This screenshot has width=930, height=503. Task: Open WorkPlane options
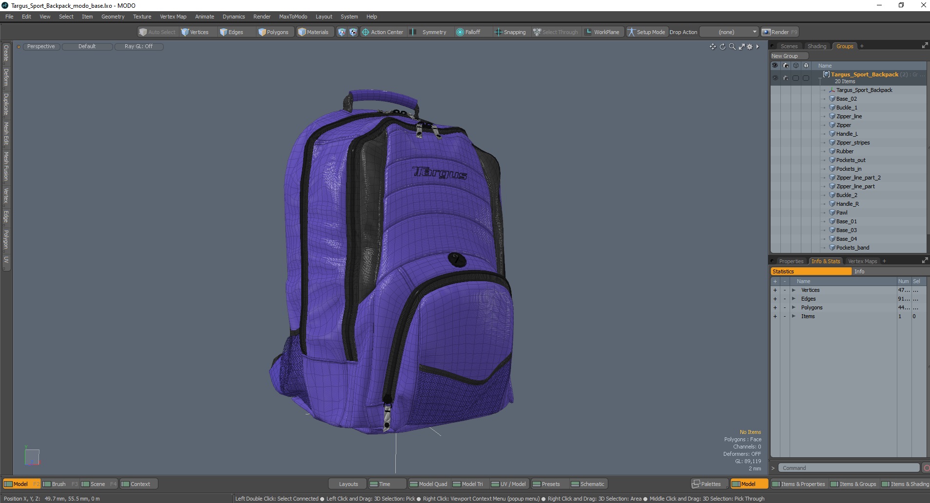tap(602, 32)
